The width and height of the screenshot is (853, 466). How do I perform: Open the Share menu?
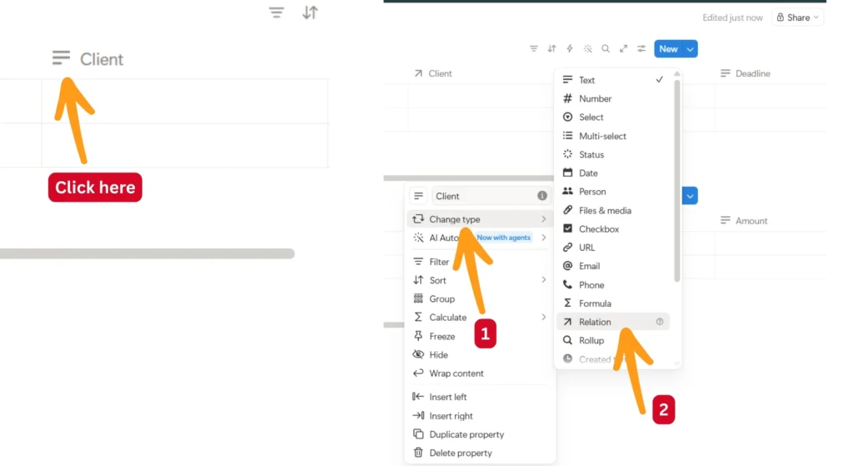pyautogui.click(x=797, y=18)
